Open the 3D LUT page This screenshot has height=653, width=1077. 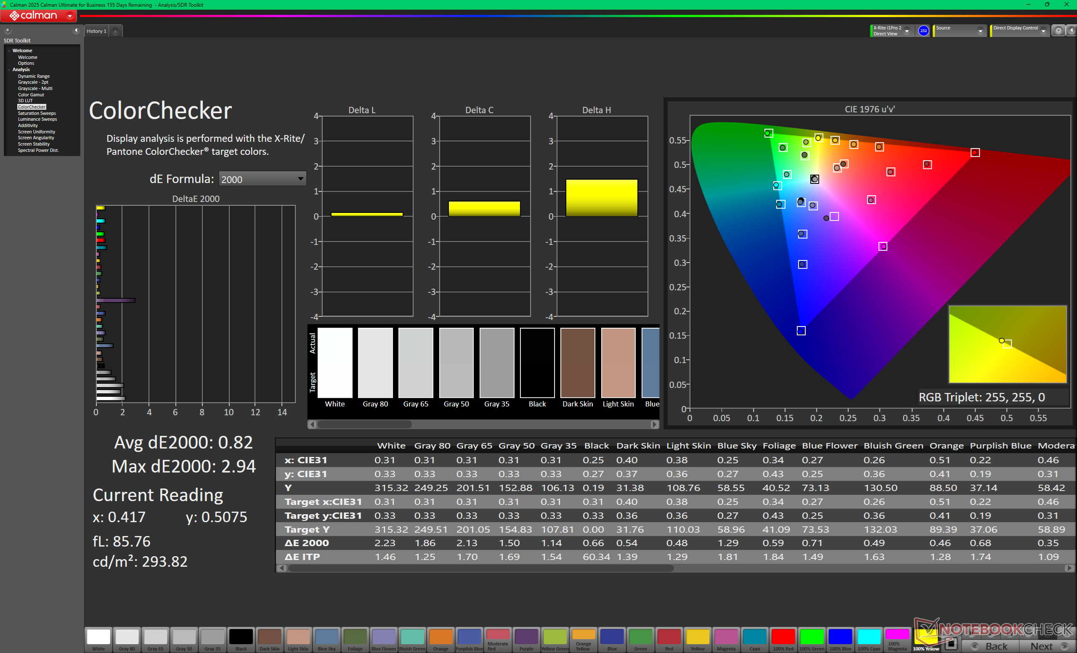pyautogui.click(x=25, y=101)
